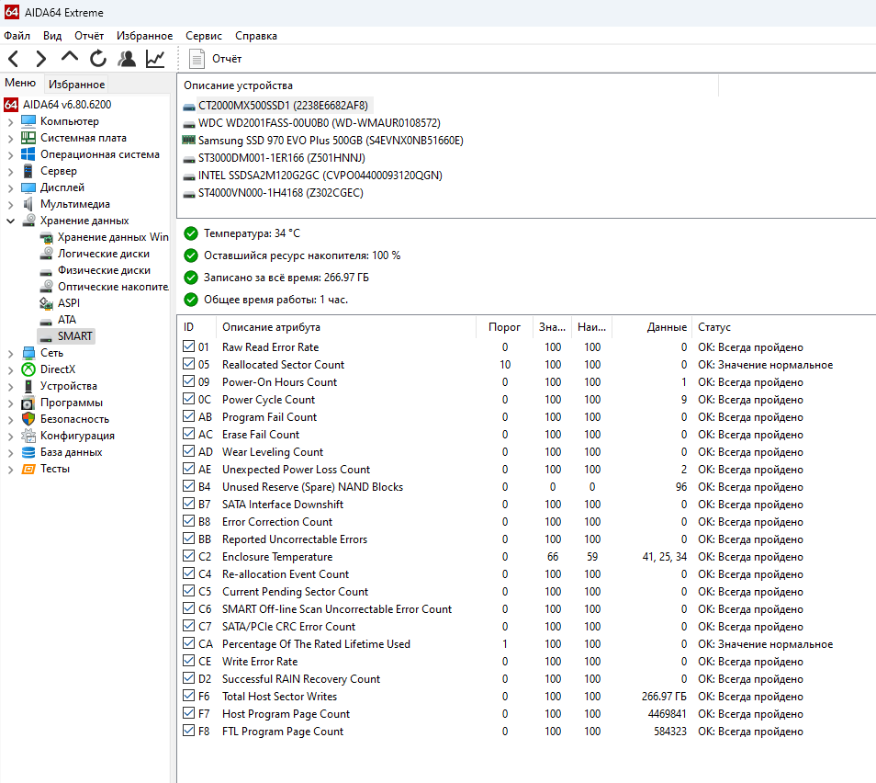The image size is (876, 783).
Task: Select the База данных database icon
Action: (28, 452)
